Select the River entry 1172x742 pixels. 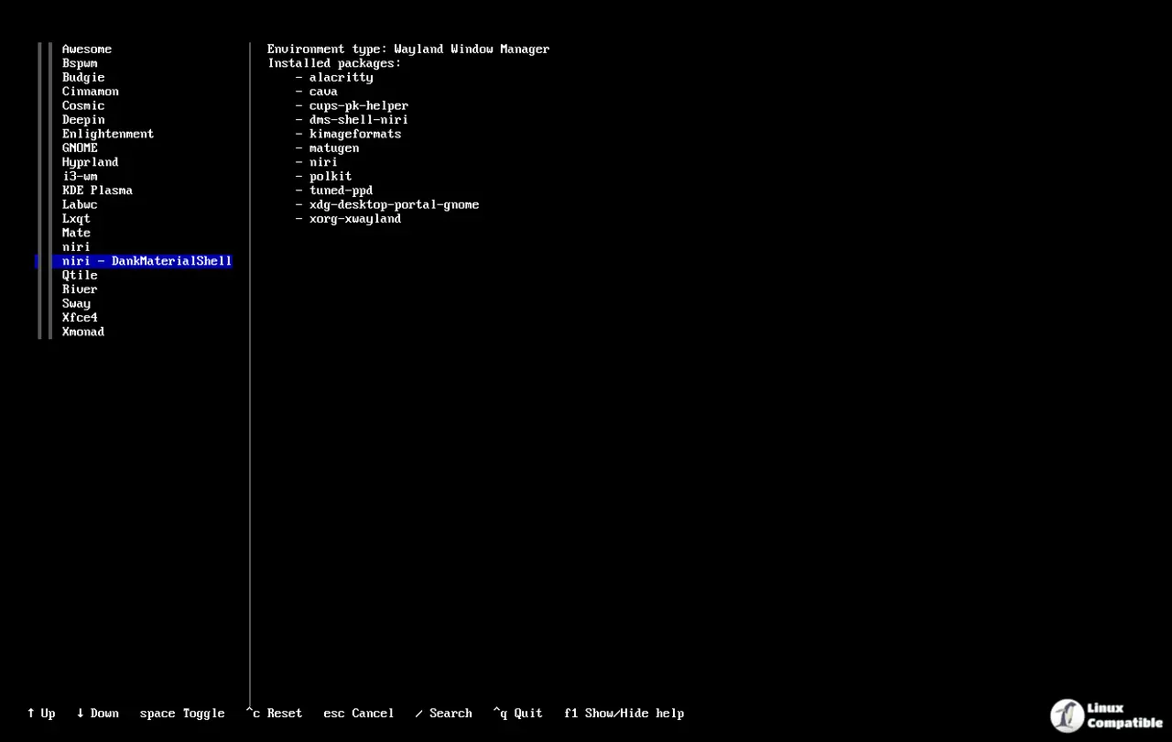click(x=80, y=289)
